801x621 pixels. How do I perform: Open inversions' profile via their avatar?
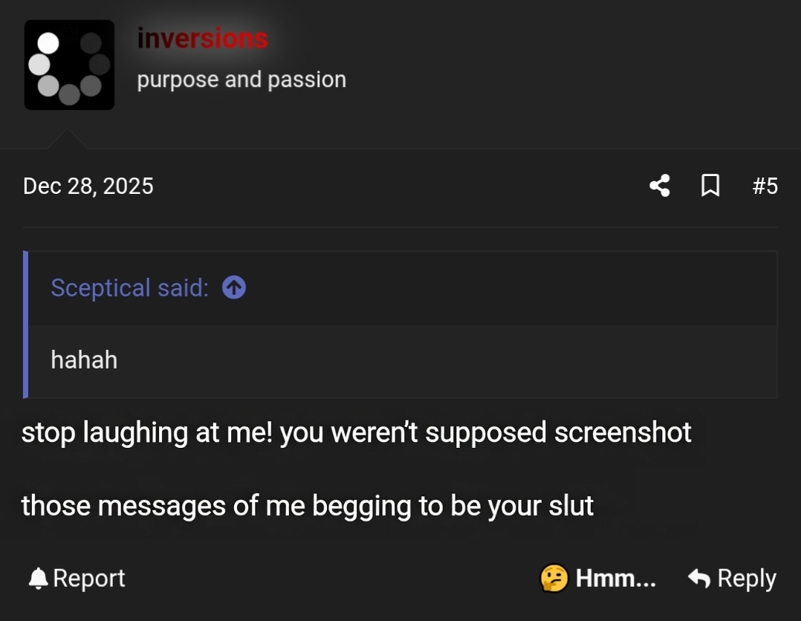point(69,65)
